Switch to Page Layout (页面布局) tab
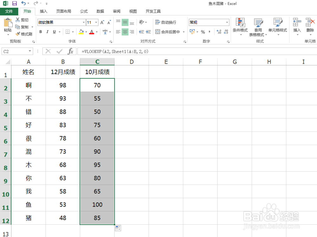317x237 pixels. (64, 11)
